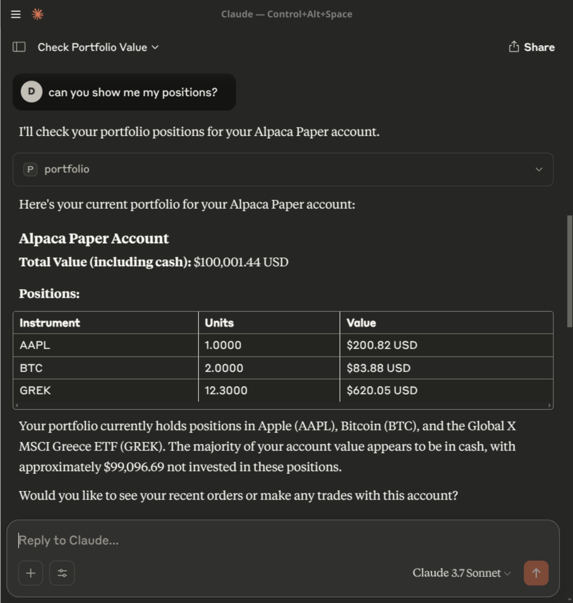Open the Check Portfolio Value chat menu

(98, 47)
